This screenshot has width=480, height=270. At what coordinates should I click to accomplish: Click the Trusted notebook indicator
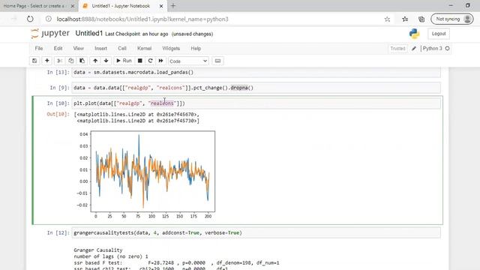point(397,48)
